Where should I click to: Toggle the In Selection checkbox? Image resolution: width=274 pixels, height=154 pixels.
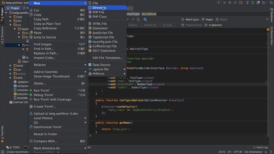206,25
